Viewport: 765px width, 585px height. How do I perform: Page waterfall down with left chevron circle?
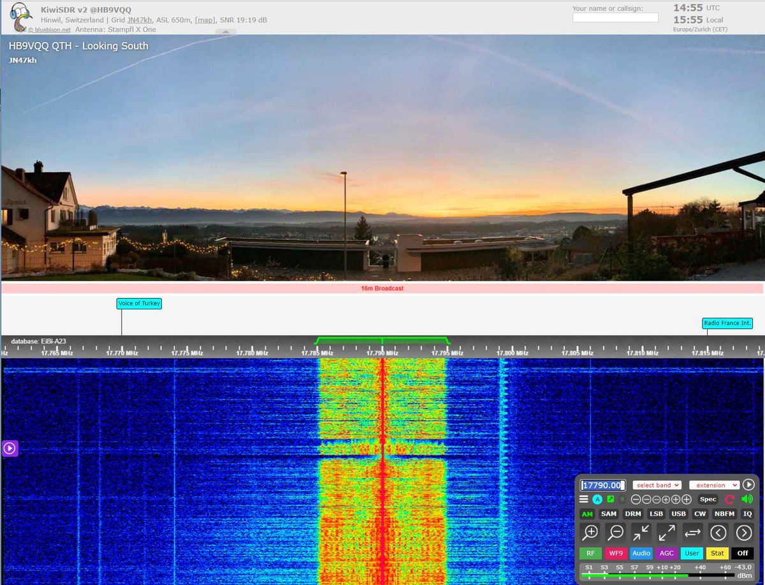[718, 532]
